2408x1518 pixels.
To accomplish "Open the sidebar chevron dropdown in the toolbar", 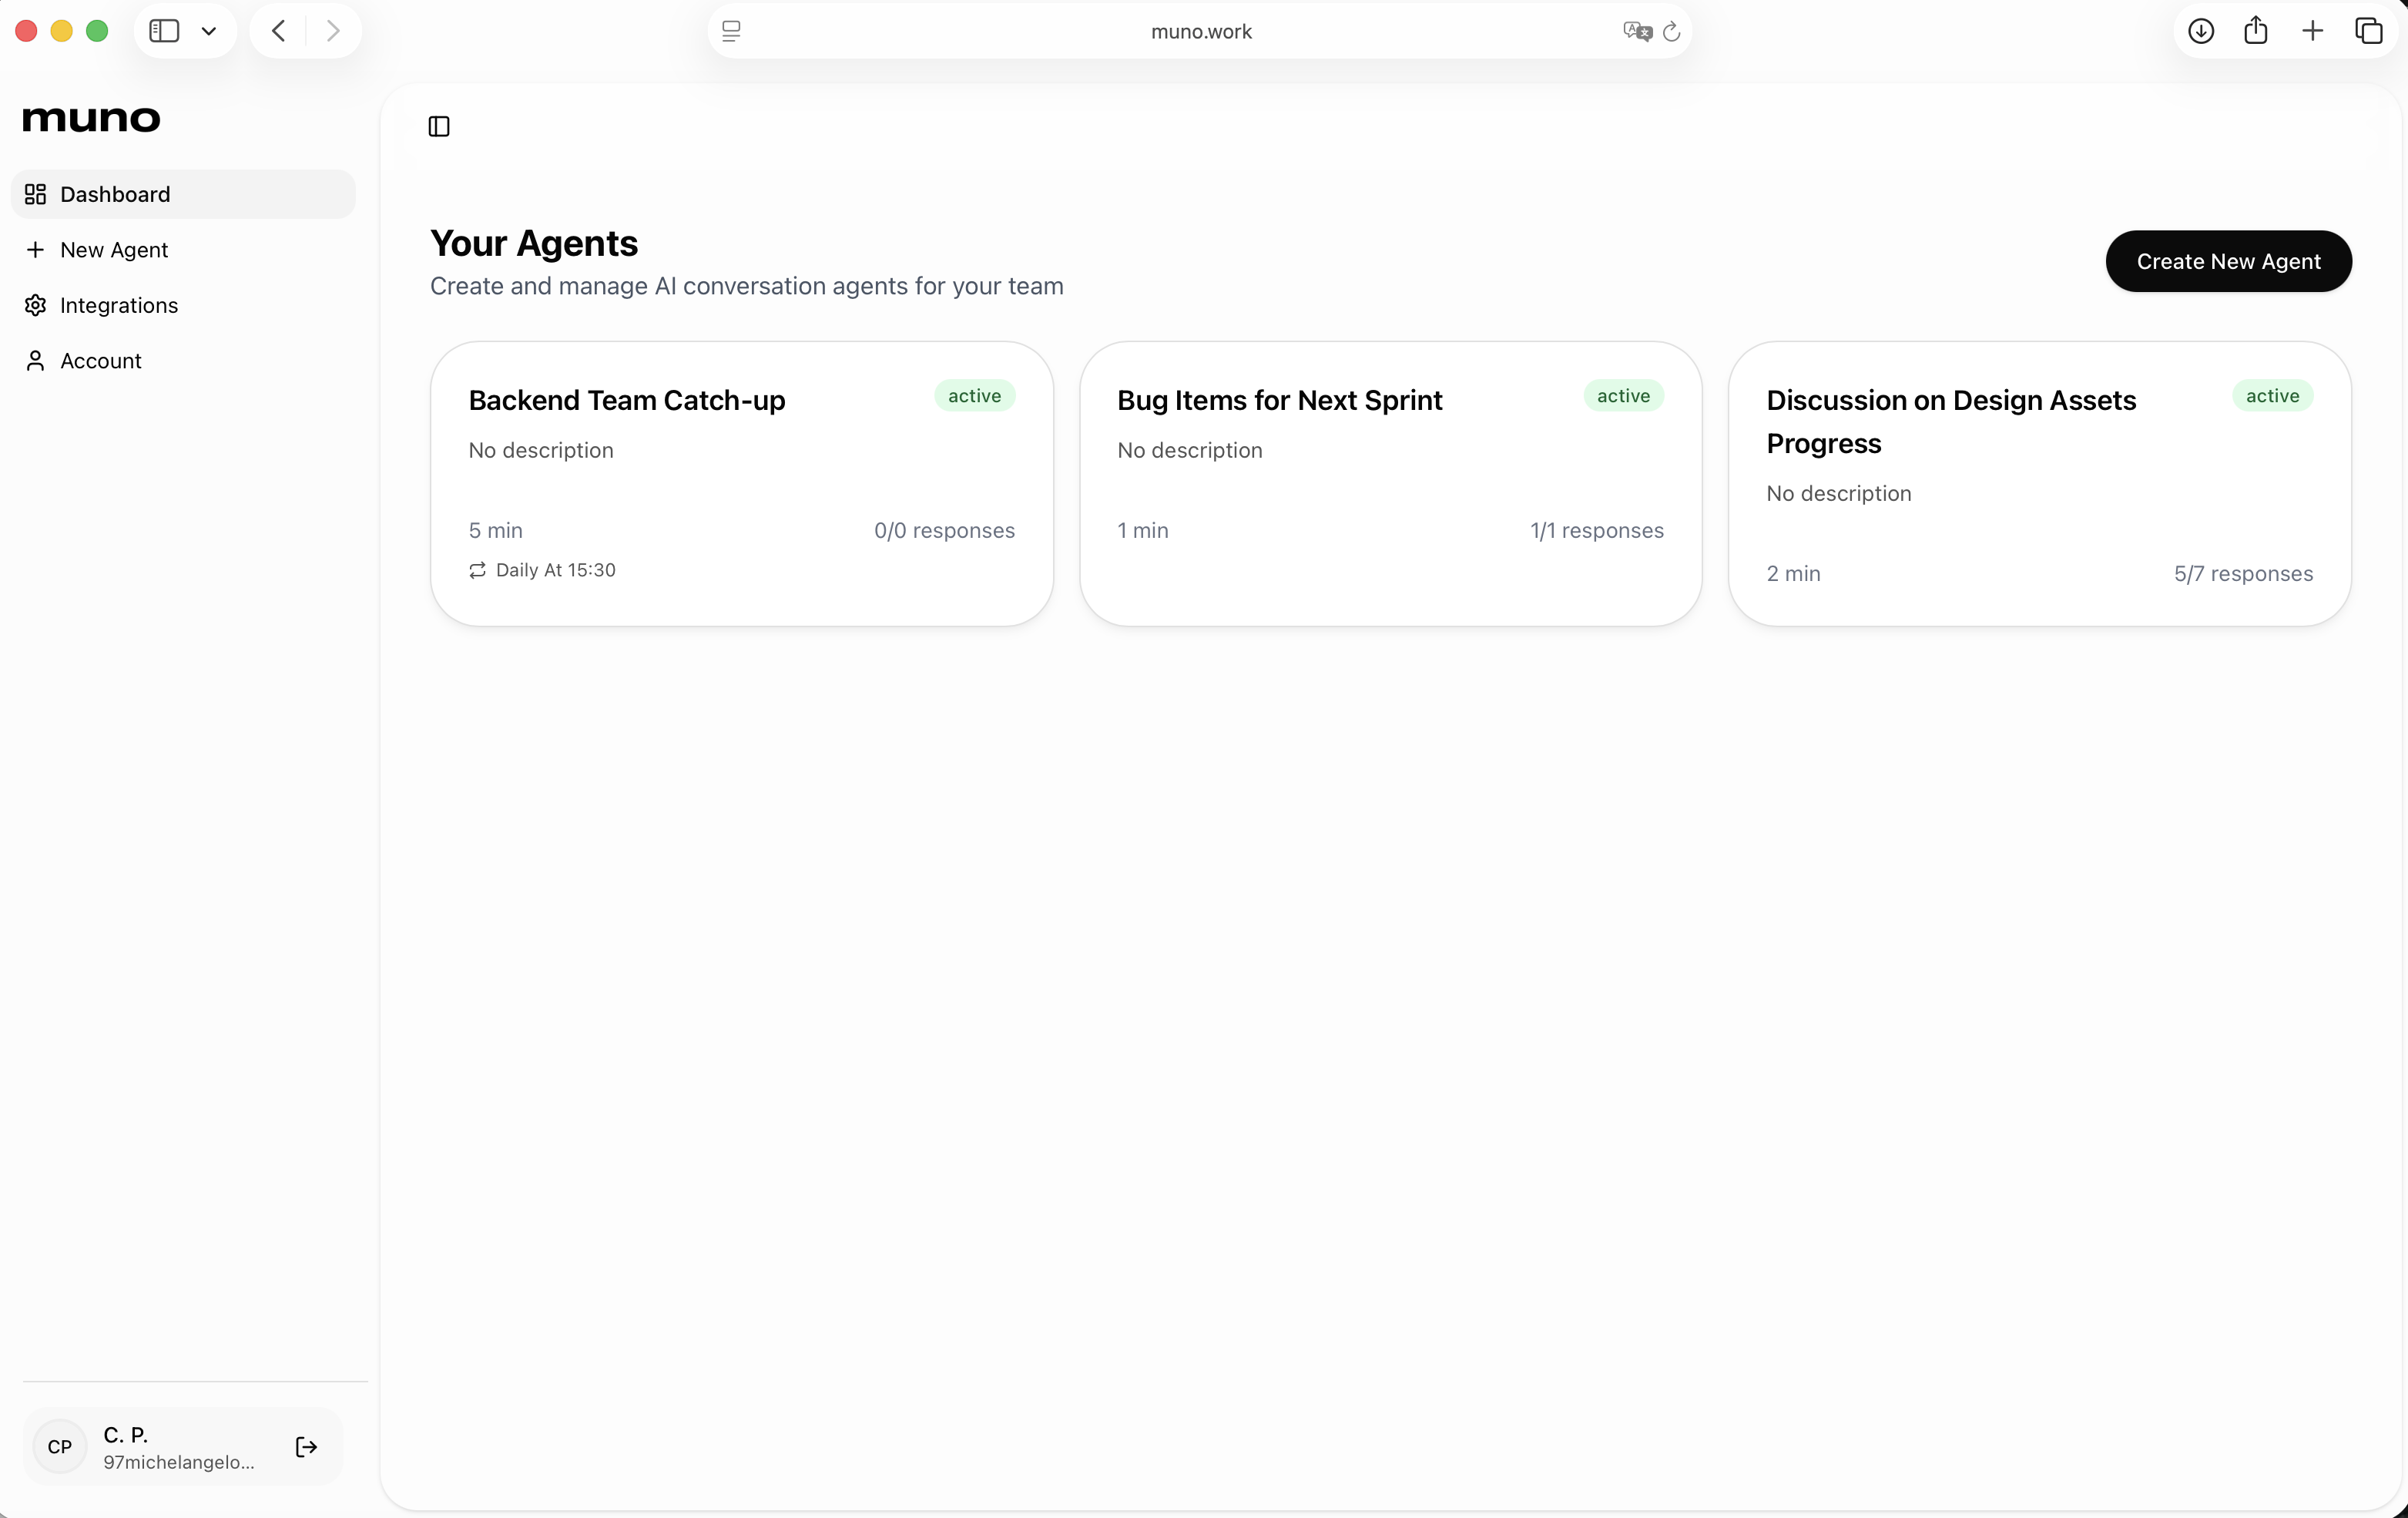I will pos(209,31).
